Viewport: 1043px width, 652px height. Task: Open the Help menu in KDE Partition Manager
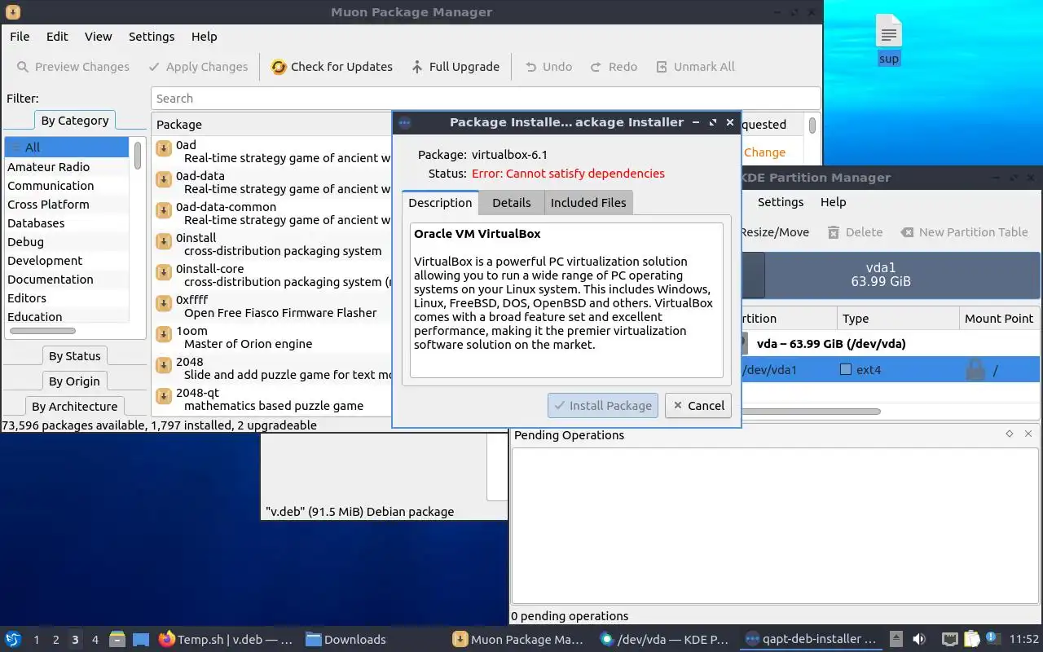(x=833, y=202)
